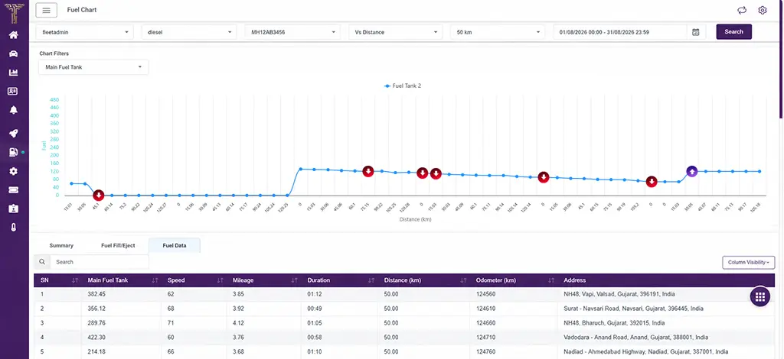This screenshot has height=359, width=784.
Task: Click the first red fuel drain marker at chart start
Action: coord(99,195)
